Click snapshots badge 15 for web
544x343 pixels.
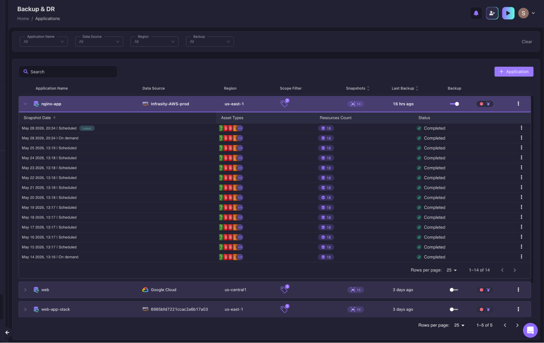(x=355, y=290)
